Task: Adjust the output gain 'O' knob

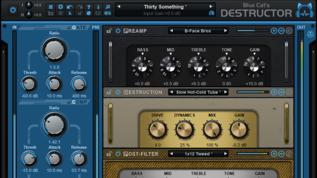Action: coord(29,14)
